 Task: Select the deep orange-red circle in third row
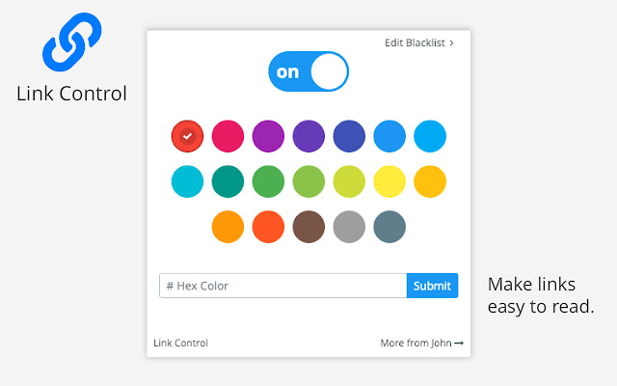(x=268, y=227)
